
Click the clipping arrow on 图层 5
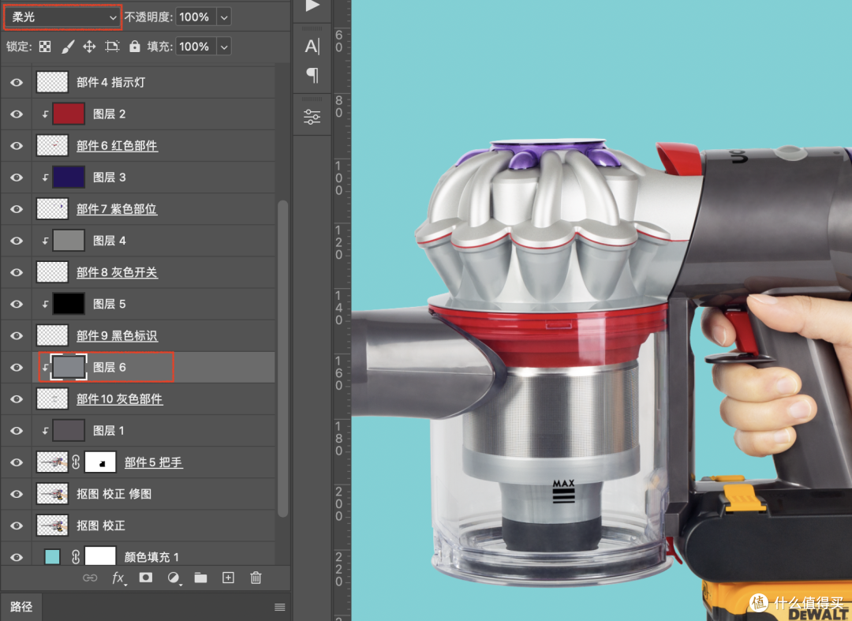45,305
